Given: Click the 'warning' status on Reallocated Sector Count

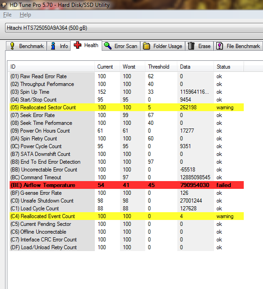Looking at the screenshot, I should 225,107.
